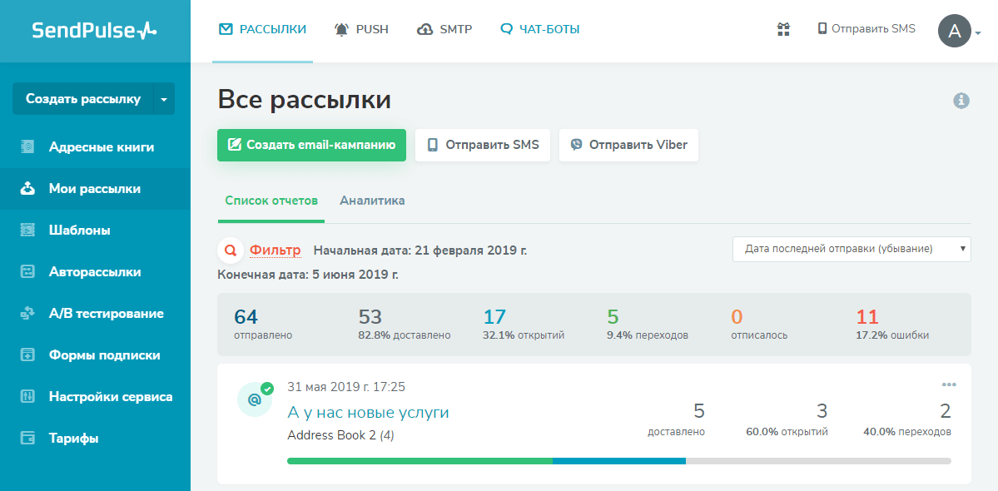998x491 pixels.
Task: Go to Шаблоны in sidebar
Action: coord(95,231)
